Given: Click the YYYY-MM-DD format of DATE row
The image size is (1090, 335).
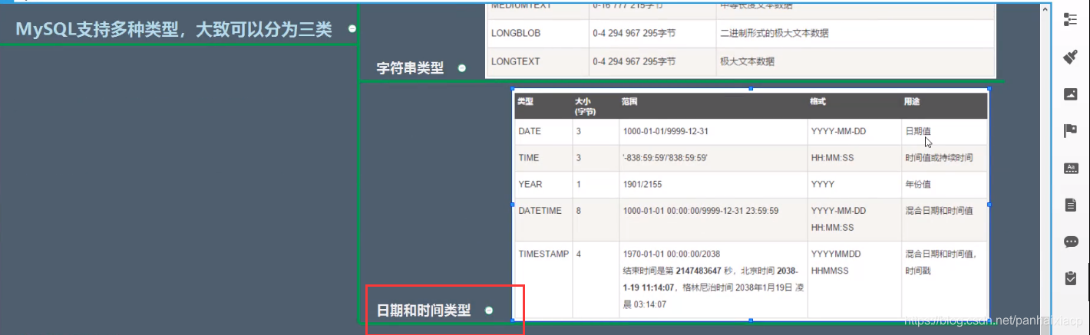Looking at the screenshot, I should point(838,131).
